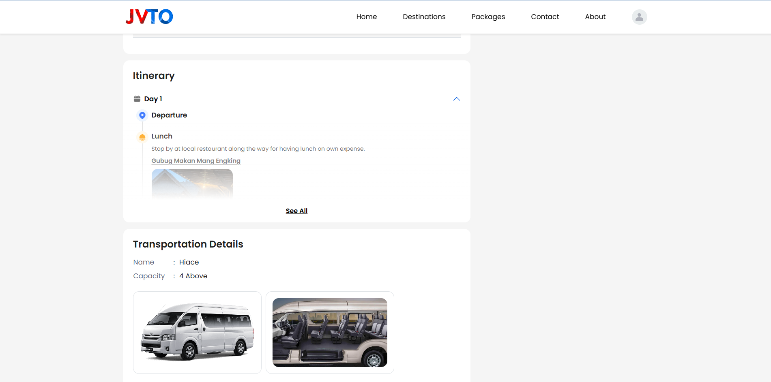
Task: Click the Lunch itinerary step title
Action: pos(162,136)
